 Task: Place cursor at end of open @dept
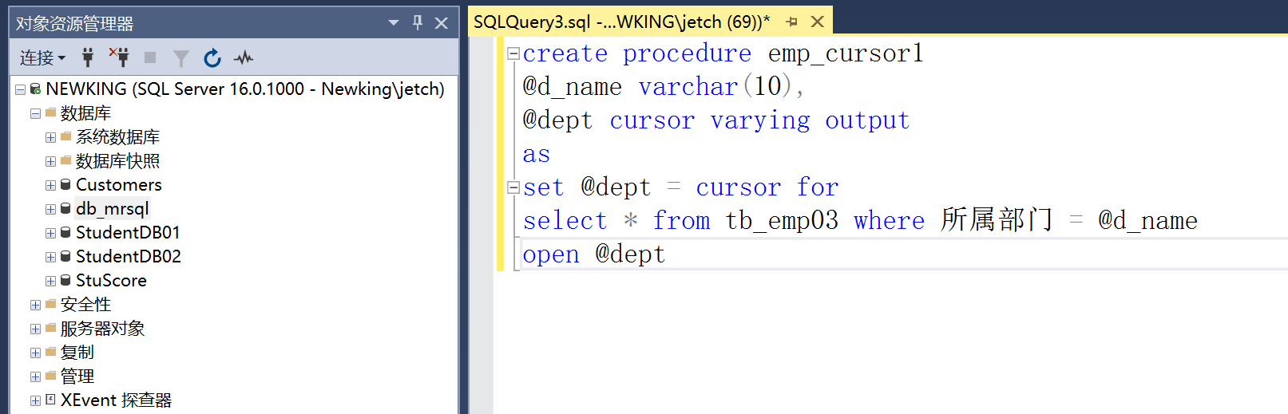[x=667, y=254]
